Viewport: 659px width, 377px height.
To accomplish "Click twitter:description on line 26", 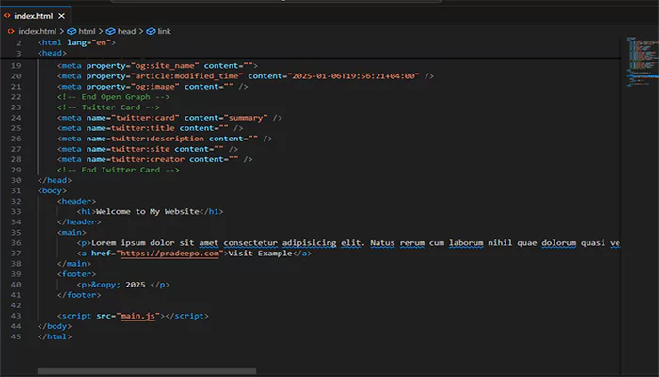I will (157, 139).
